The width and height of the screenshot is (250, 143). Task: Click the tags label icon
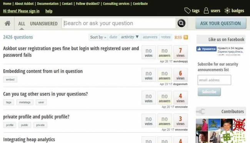pyautogui.click(x=188, y=11)
